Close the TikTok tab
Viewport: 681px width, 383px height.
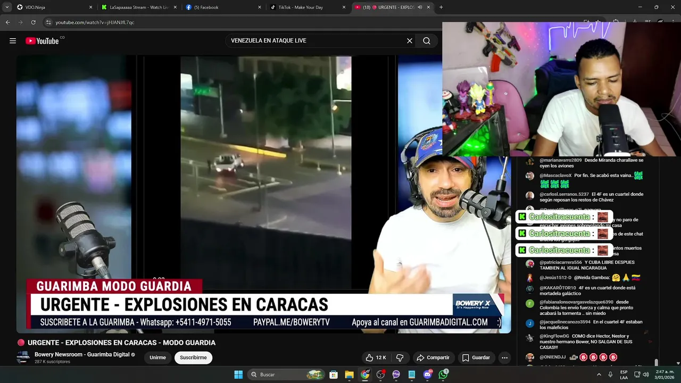point(344,7)
